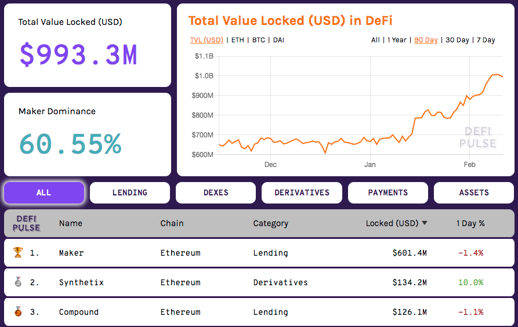This screenshot has width=518, height=327.
Task: Sort table by 1 Day % column
Action: coord(470,223)
